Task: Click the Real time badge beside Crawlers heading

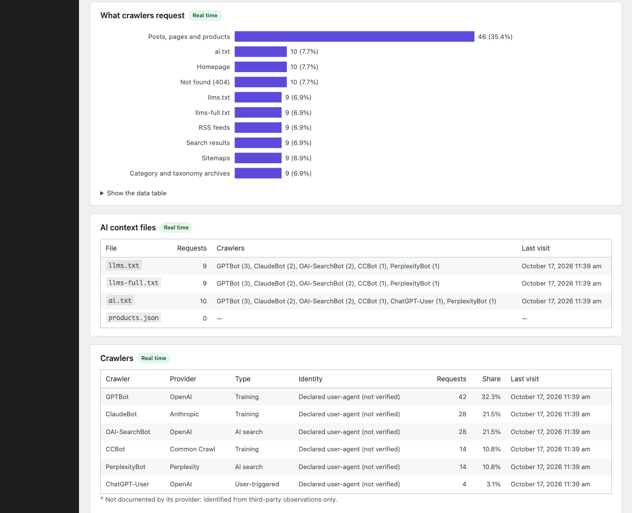Action: pyautogui.click(x=154, y=358)
